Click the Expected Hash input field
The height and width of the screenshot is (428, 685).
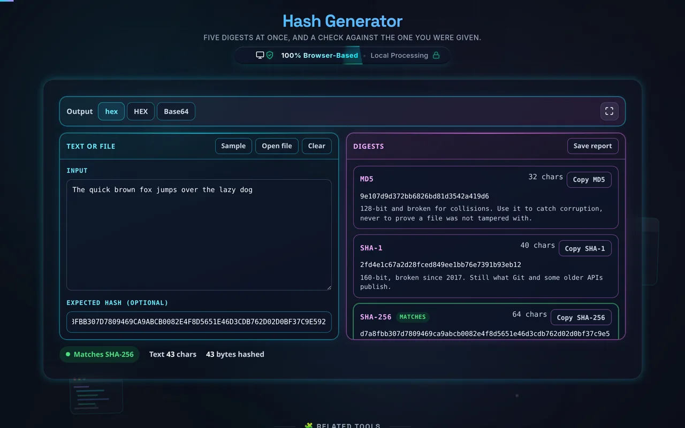tap(199, 322)
